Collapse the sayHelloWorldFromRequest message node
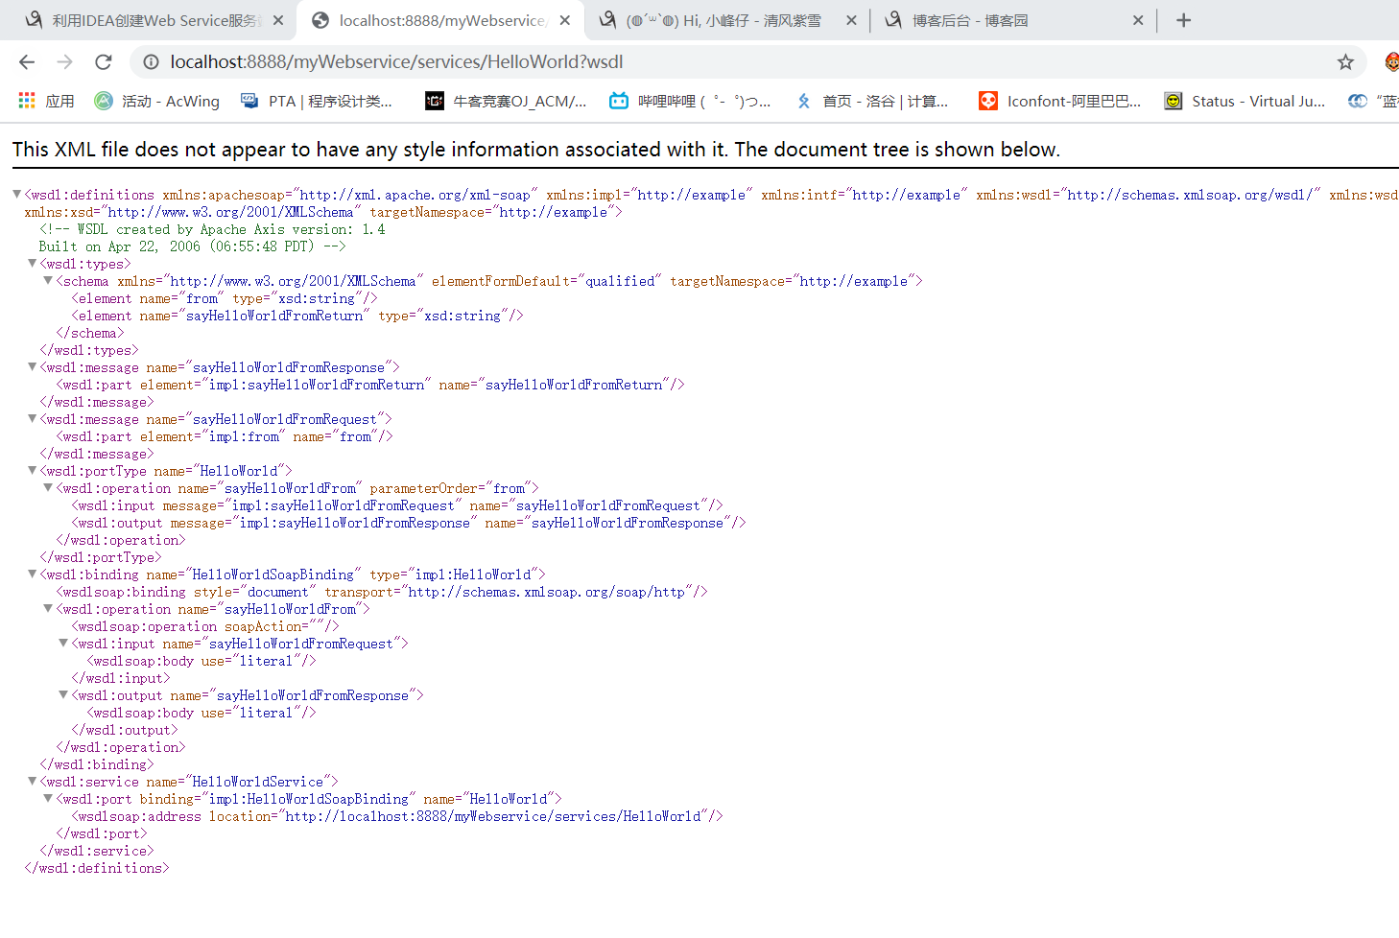The height and width of the screenshot is (938, 1399). coord(32,418)
